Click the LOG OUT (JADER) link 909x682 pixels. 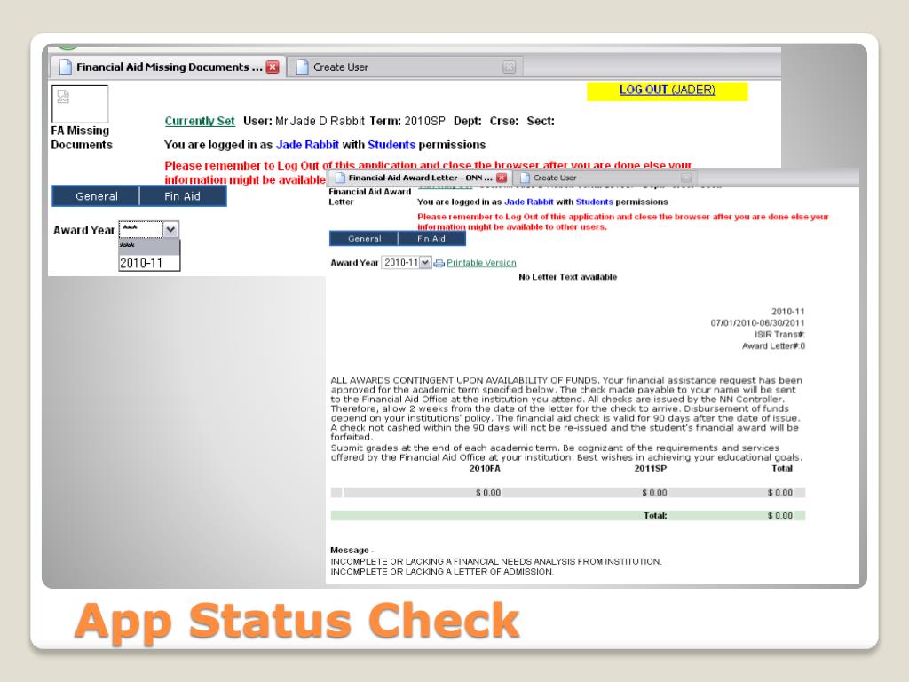668,90
